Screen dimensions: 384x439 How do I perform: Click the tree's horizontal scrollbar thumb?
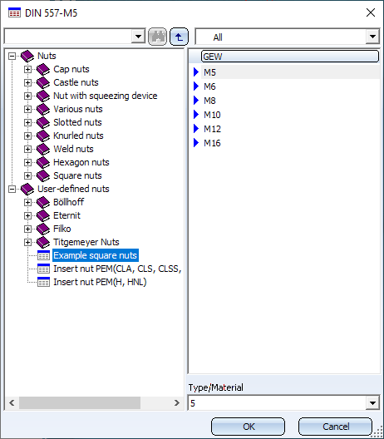coord(80,403)
